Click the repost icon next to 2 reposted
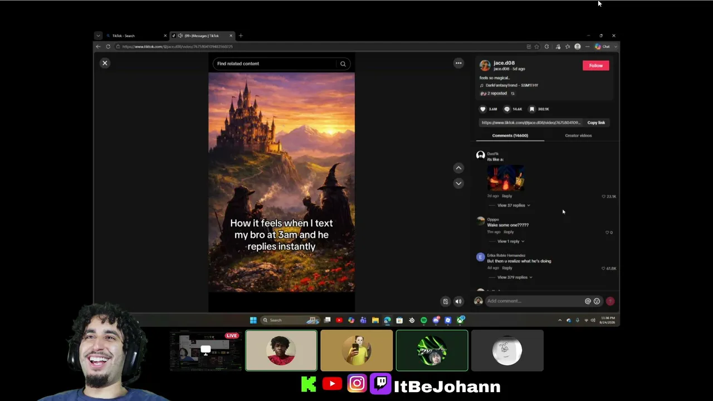The width and height of the screenshot is (713, 401). [x=513, y=94]
